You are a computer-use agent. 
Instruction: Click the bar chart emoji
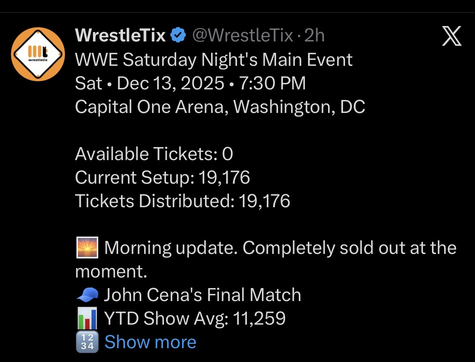[87, 319]
